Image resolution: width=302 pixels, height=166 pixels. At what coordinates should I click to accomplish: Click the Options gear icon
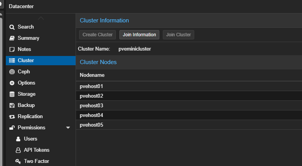click(x=12, y=83)
